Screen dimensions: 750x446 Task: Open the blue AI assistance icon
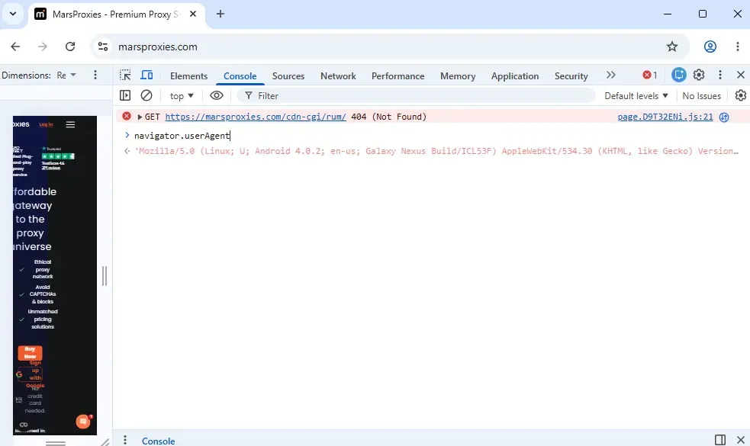(678, 75)
